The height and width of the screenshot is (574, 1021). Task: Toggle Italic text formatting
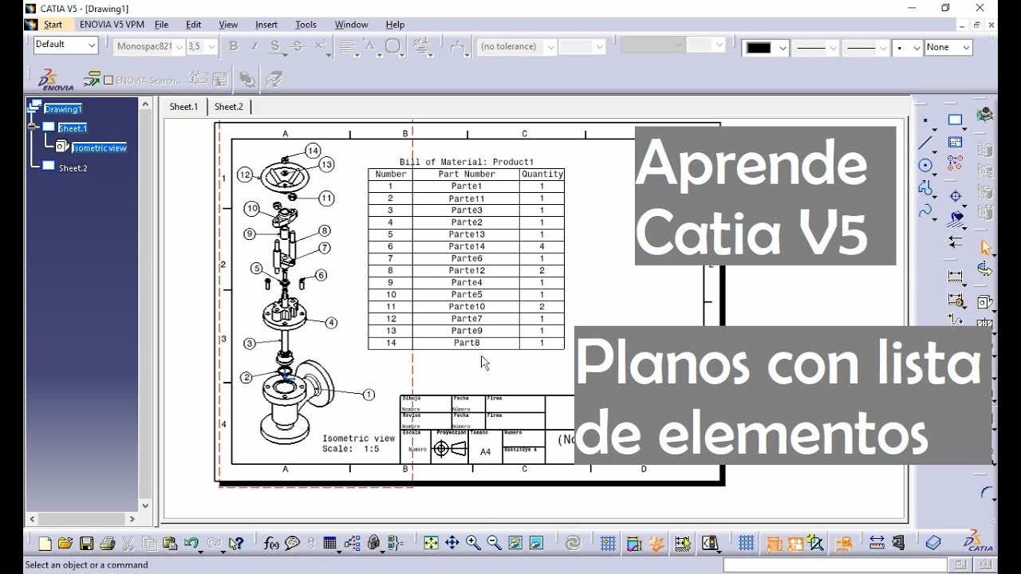[254, 46]
